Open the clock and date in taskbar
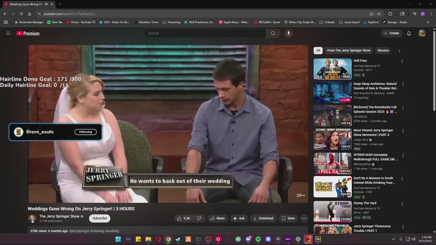This screenshot has height=245, width=436. (x=426, y=239)
